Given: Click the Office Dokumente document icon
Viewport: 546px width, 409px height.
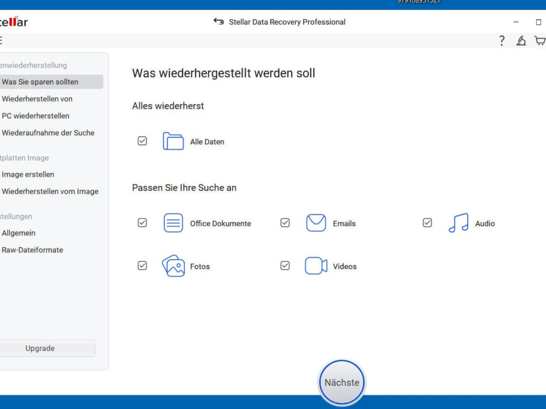Looking at the screenshot, I should tap(173, 223).
